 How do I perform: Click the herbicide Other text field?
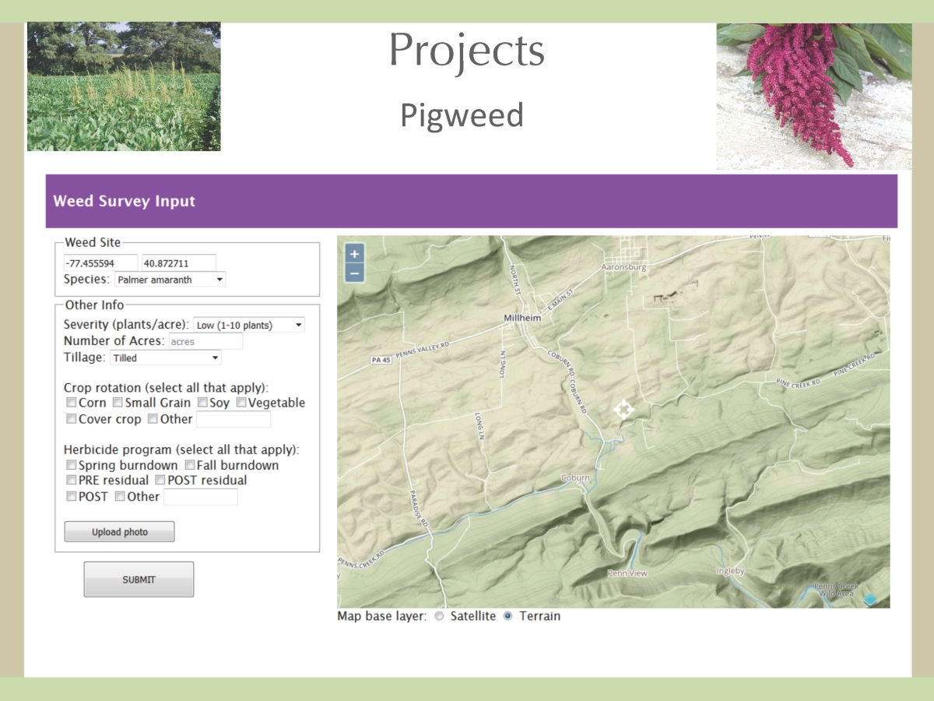point(201,496)
